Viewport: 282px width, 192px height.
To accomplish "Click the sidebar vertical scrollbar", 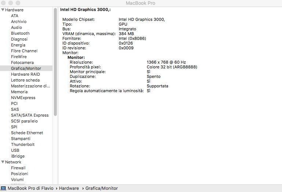I will click(x=55, y=62).
